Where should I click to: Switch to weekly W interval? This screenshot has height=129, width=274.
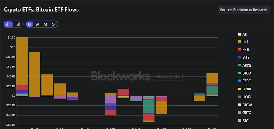tap(37, 24)
